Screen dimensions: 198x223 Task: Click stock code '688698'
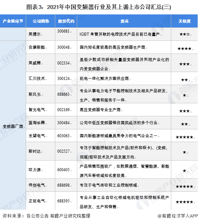coord(63,185)
